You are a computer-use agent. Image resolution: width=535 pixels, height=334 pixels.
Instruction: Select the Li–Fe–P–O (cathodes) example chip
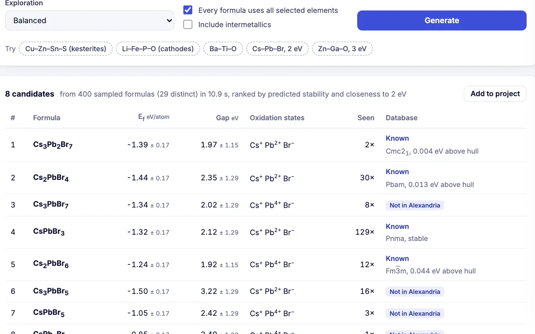158,49
